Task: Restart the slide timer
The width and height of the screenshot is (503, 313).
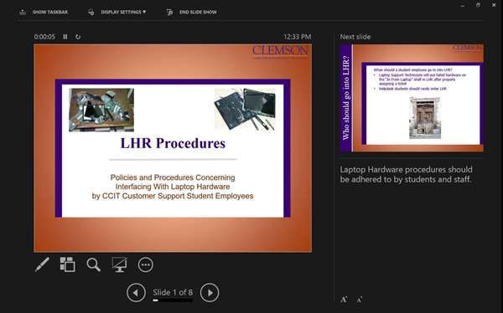Action: (x=78, y=37)
